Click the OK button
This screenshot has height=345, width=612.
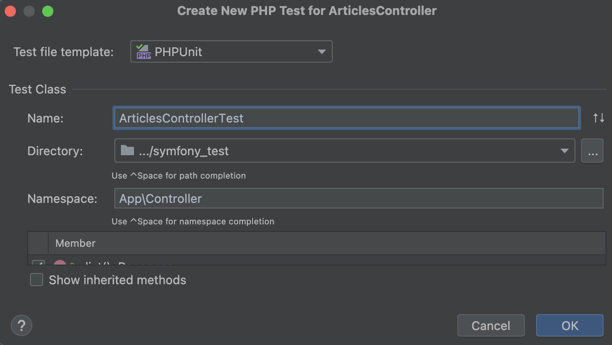coord(569,325)
